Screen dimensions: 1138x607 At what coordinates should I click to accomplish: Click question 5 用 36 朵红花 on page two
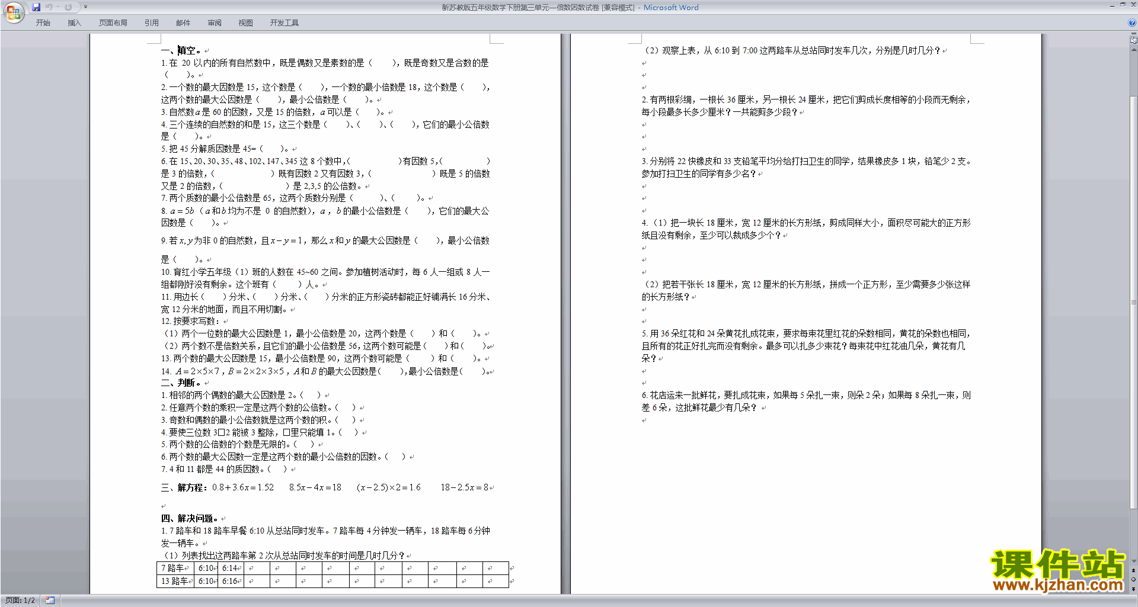tap(806, 346)
